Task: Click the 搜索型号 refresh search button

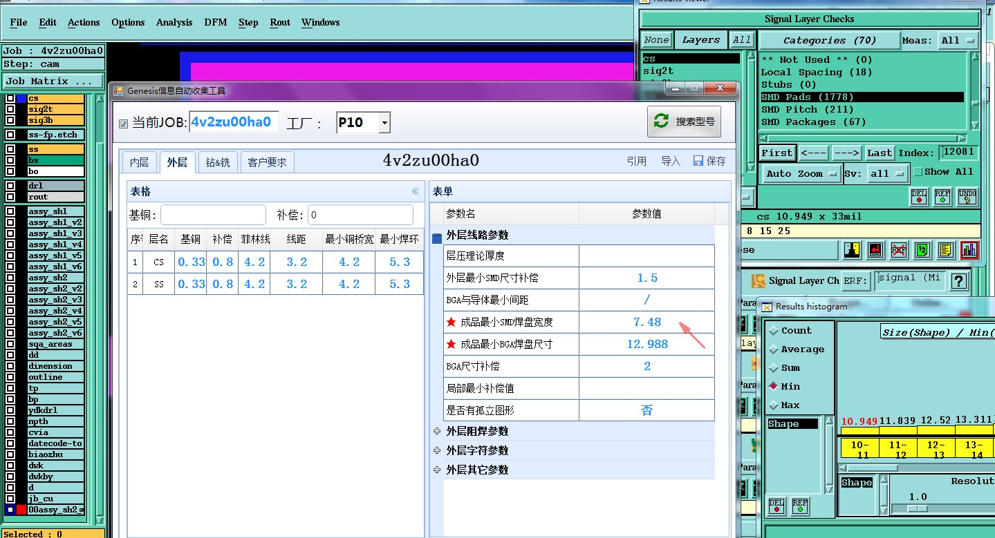Action: pos(685,122)
